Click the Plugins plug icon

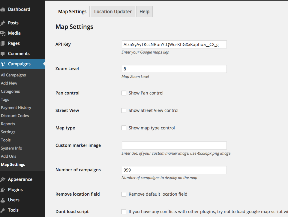pos(3,190)
